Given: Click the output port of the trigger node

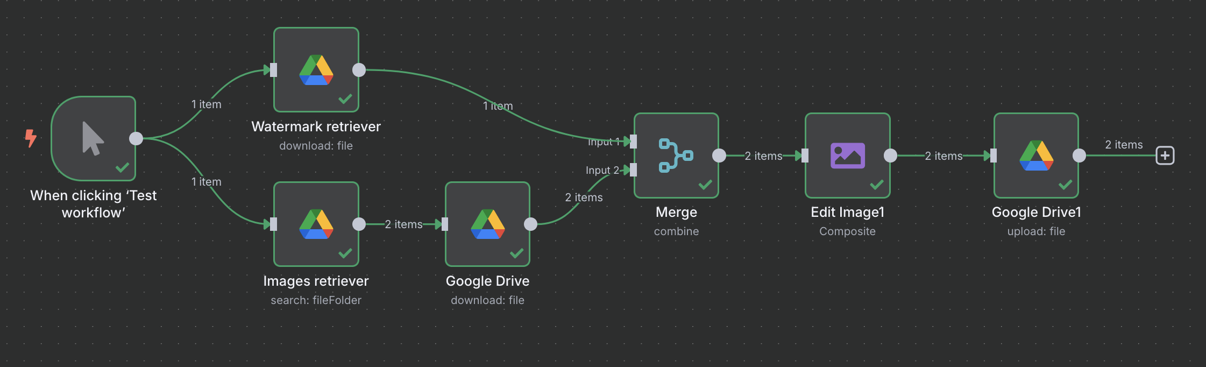Looking at the screenshot, I should [136, 138].
